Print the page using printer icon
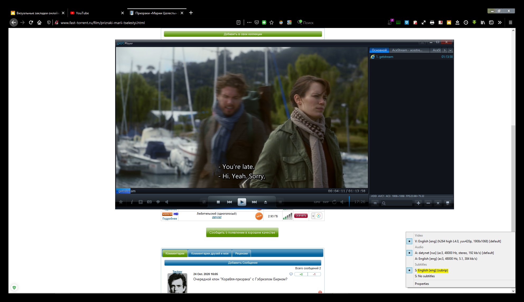 (x=432, y=22)
